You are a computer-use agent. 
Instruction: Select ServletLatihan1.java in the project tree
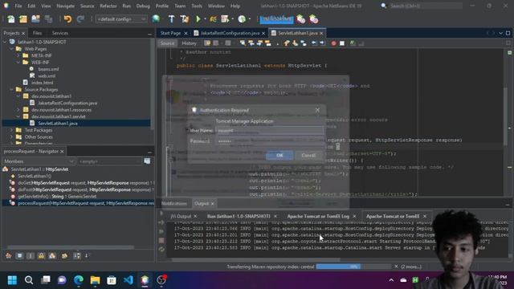pyautogui.click(x=58, y=123)
